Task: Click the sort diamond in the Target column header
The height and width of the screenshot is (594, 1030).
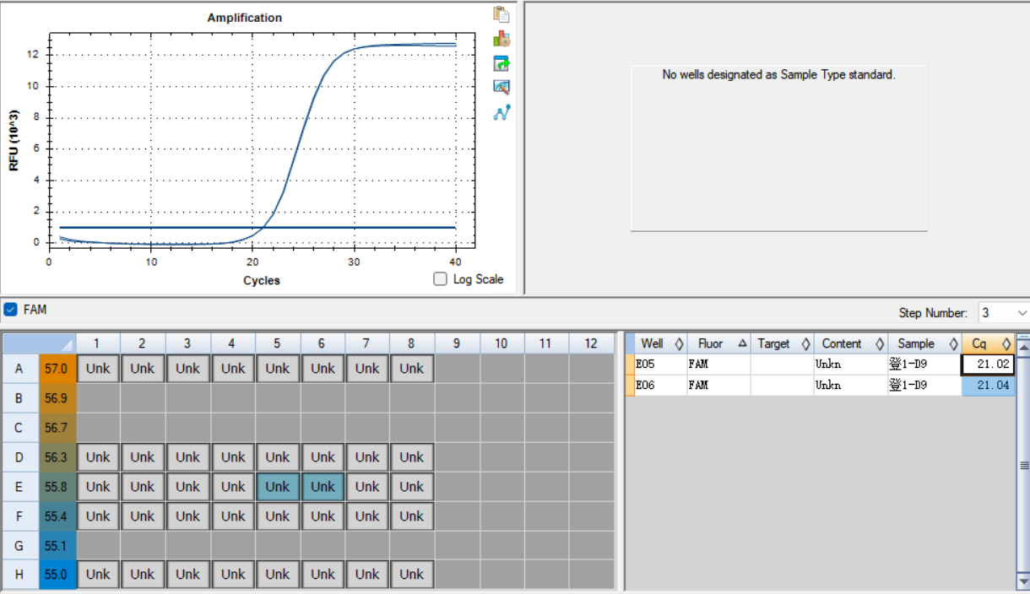Action: (x=805, y=343)
